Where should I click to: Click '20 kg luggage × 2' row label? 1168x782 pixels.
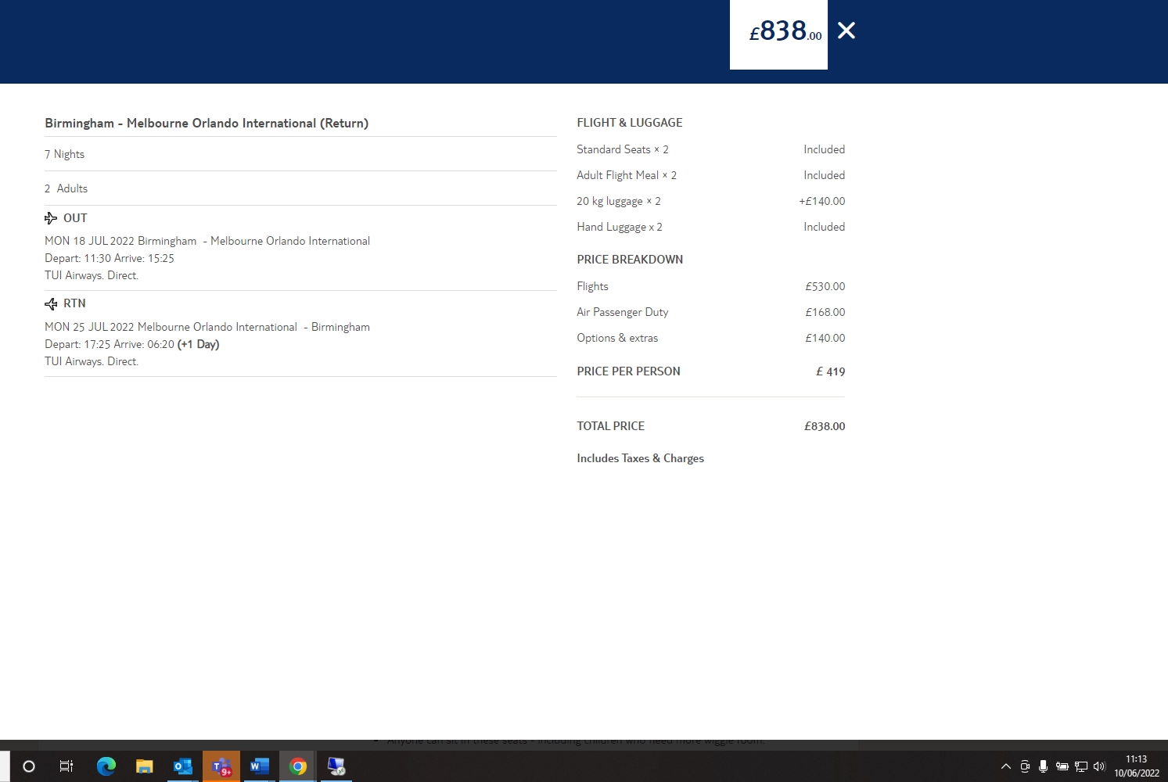click(619, 201)
